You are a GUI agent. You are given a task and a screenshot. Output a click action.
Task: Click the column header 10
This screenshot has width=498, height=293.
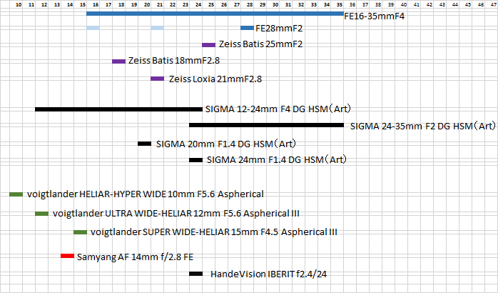click(19, 5)
